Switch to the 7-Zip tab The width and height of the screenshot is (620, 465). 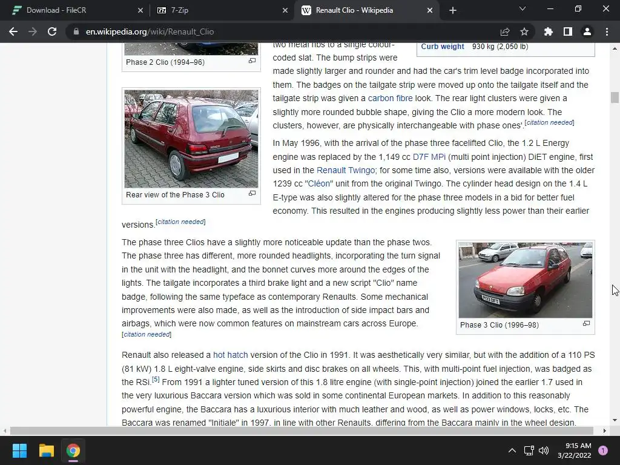click(x=222, y=10)
